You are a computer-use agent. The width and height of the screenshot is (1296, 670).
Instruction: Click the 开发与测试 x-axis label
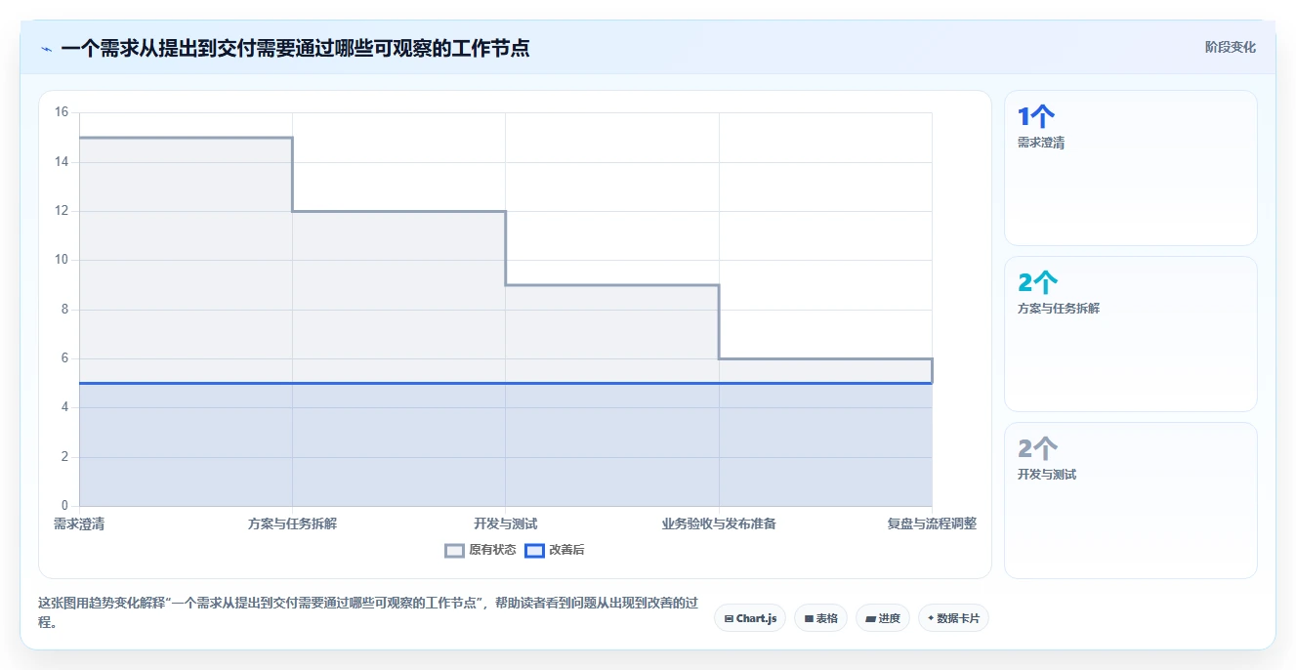pos(505,523)
